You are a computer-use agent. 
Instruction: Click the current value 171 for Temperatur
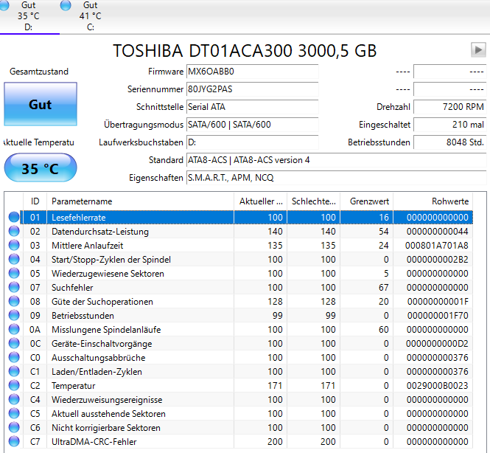(275, 386)
